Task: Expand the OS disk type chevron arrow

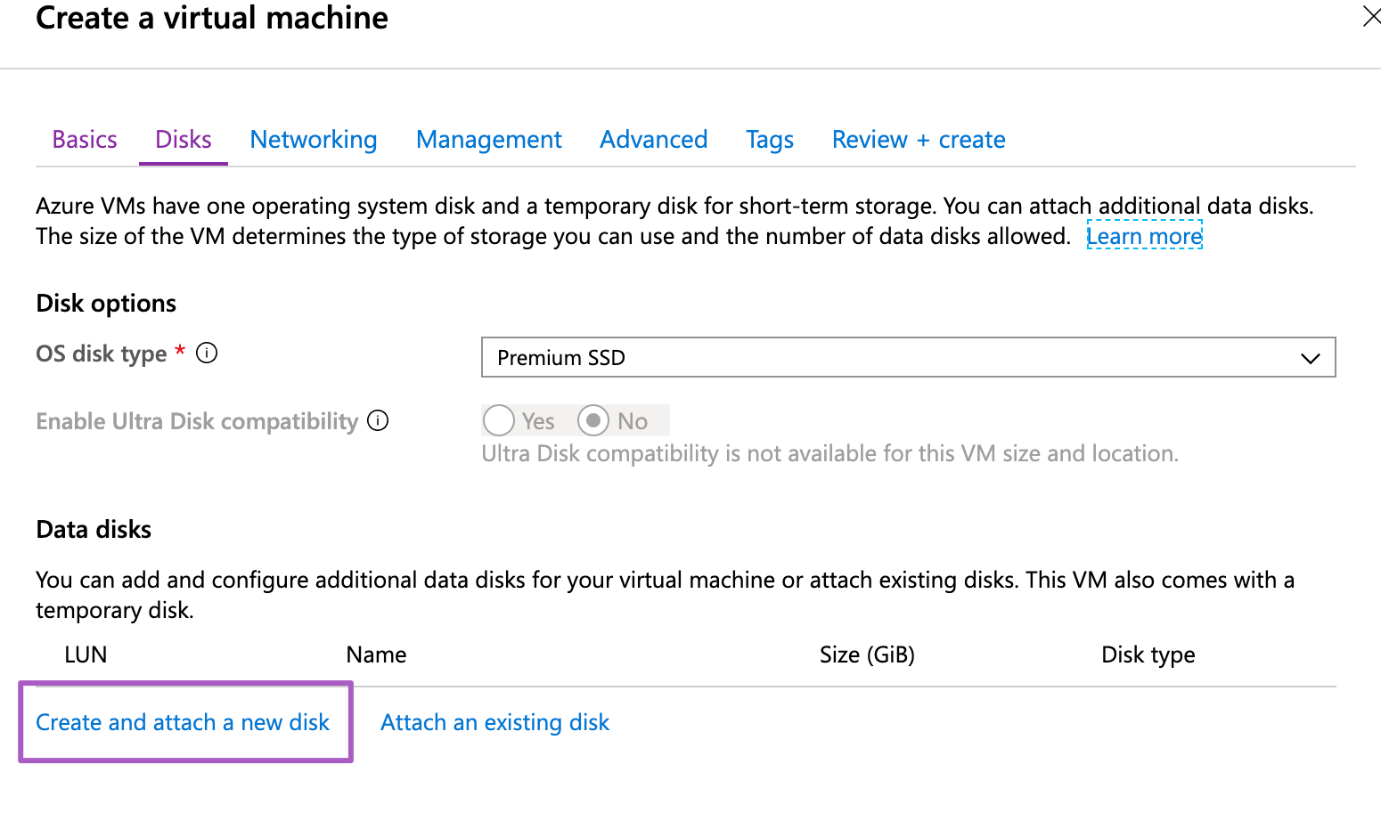Action: (1309, 358)
